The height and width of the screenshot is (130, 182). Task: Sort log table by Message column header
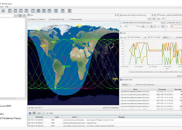tap(122, 117)
